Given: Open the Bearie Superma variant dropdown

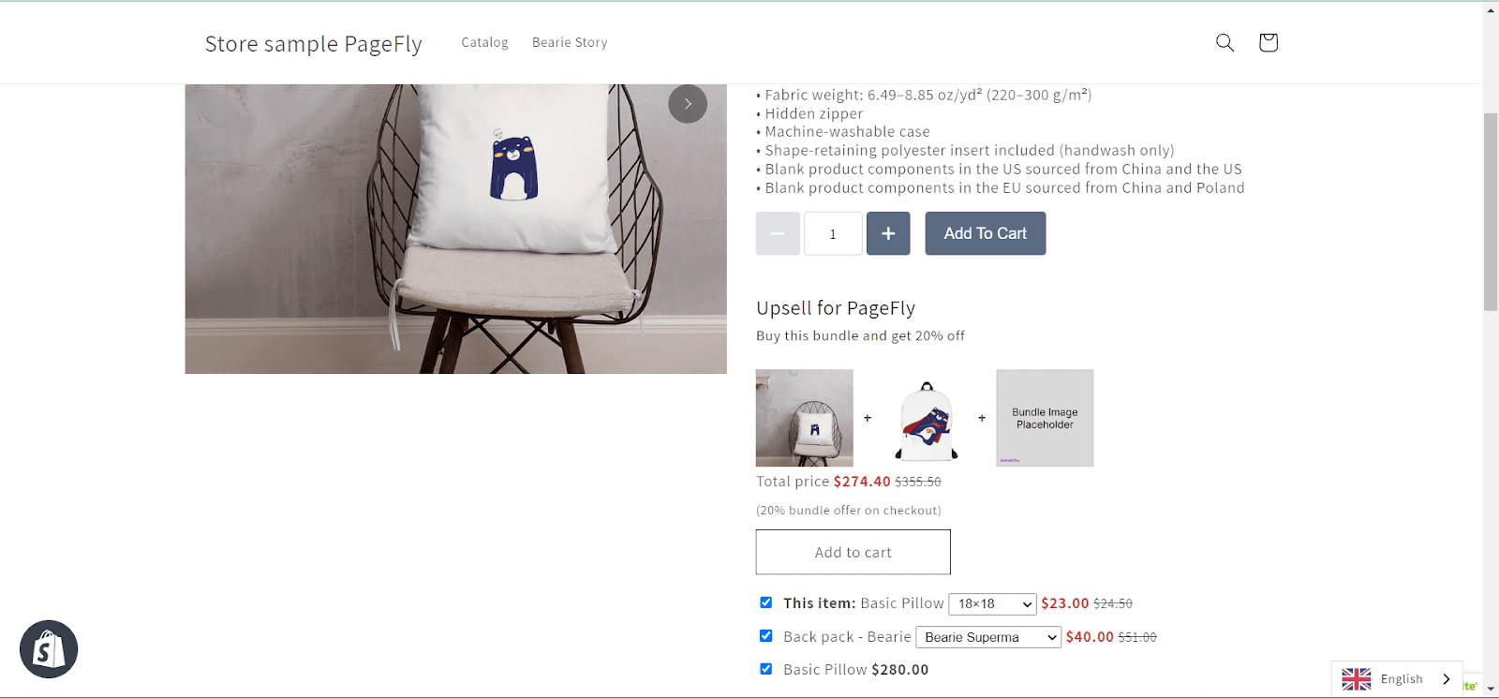Looking at the screenshot, I should (x=988, y=637).
